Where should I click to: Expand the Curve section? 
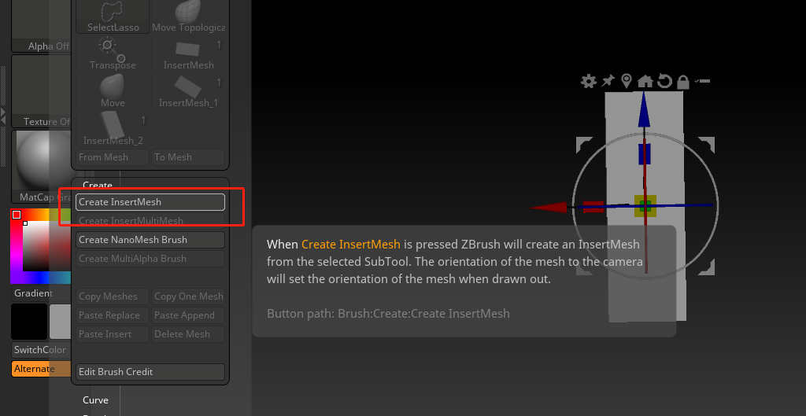click(x=95, y=400)
